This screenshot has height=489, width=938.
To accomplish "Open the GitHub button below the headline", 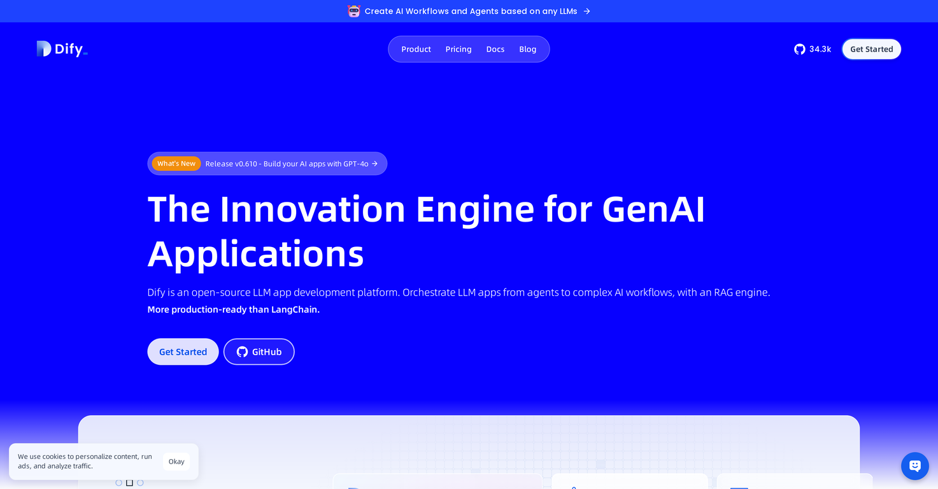I will tap(259, 351).
